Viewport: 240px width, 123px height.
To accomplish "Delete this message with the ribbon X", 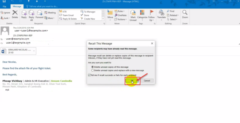I will click(x=15, y=14).
